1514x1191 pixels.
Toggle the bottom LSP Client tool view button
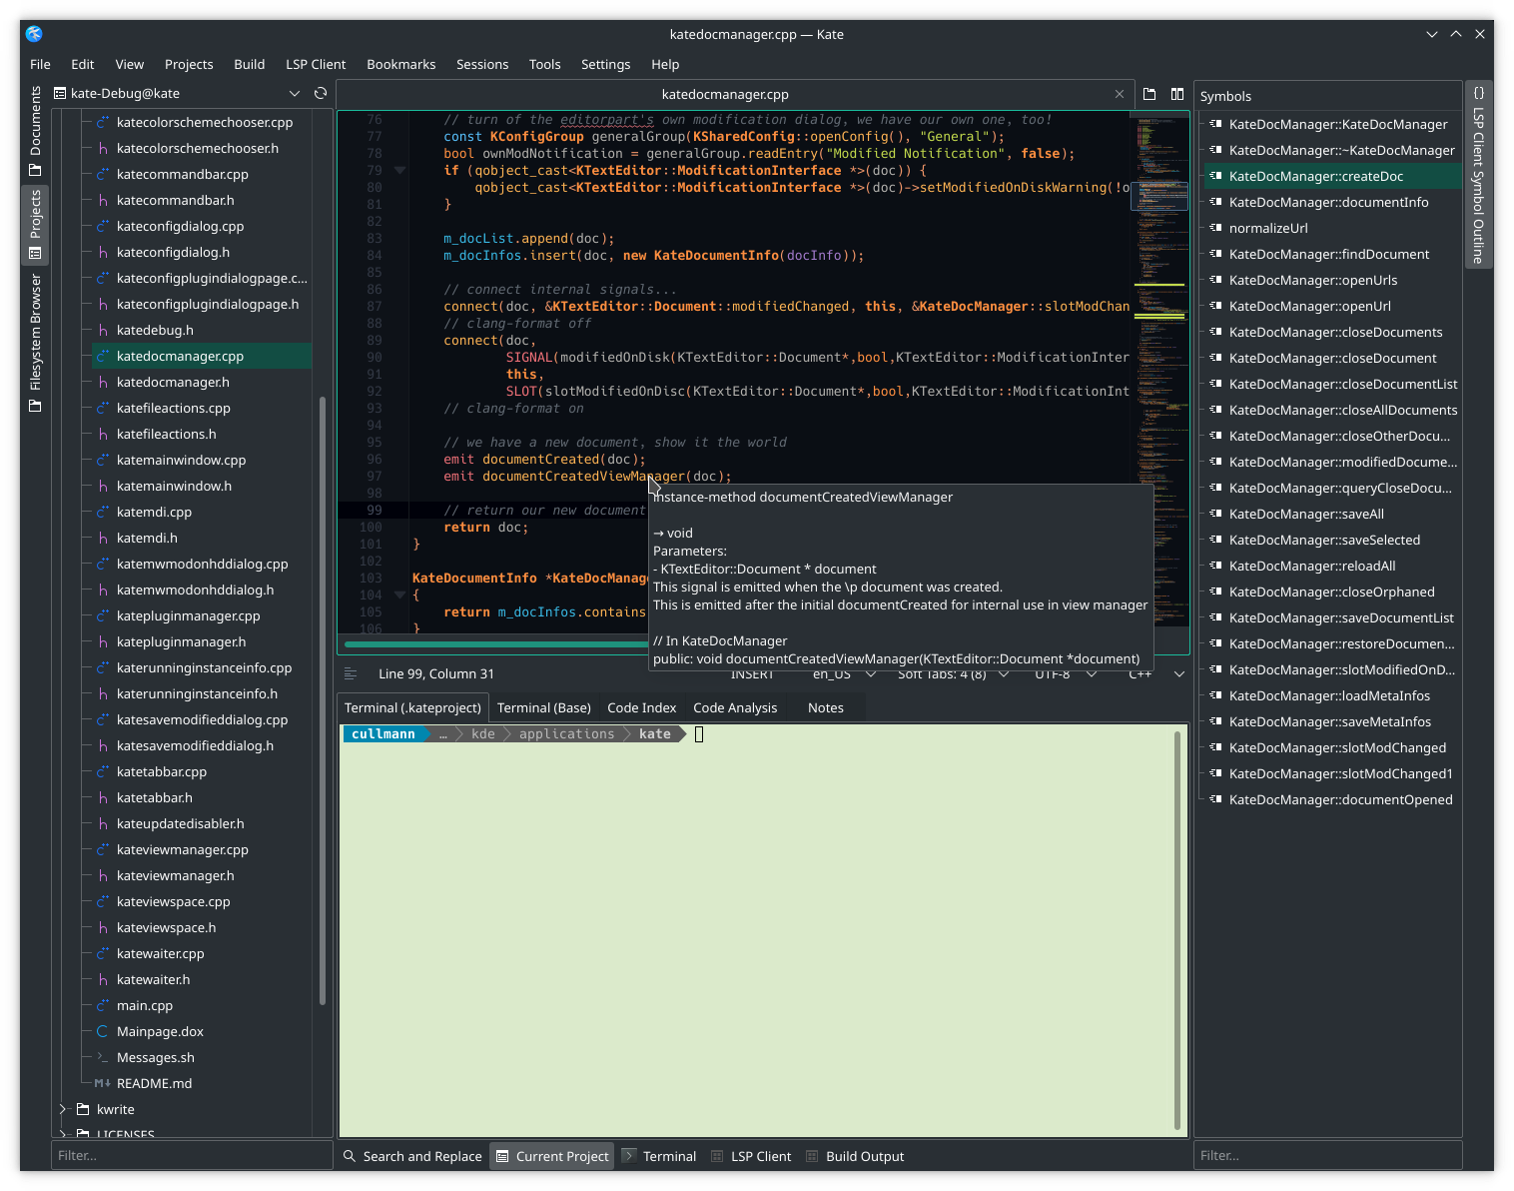[x=751, y=1156]
